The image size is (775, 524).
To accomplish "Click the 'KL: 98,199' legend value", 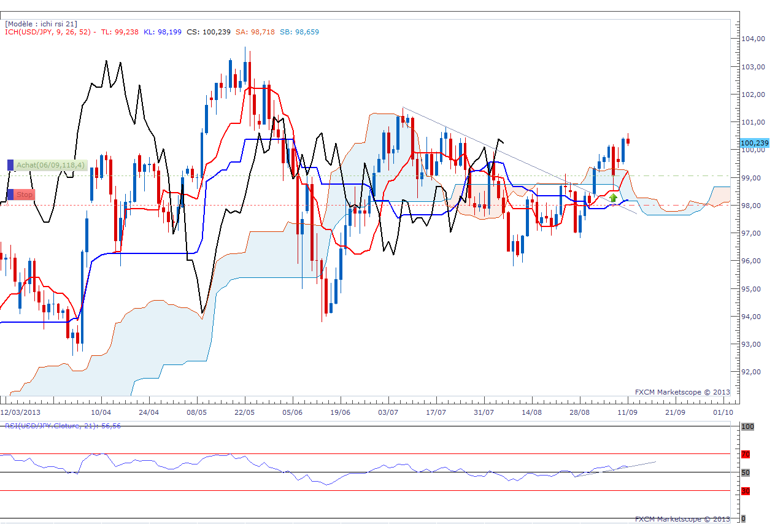I will pos(163,32).
